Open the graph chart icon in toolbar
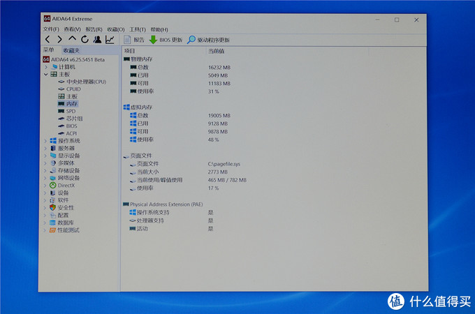 click(110, 39)
